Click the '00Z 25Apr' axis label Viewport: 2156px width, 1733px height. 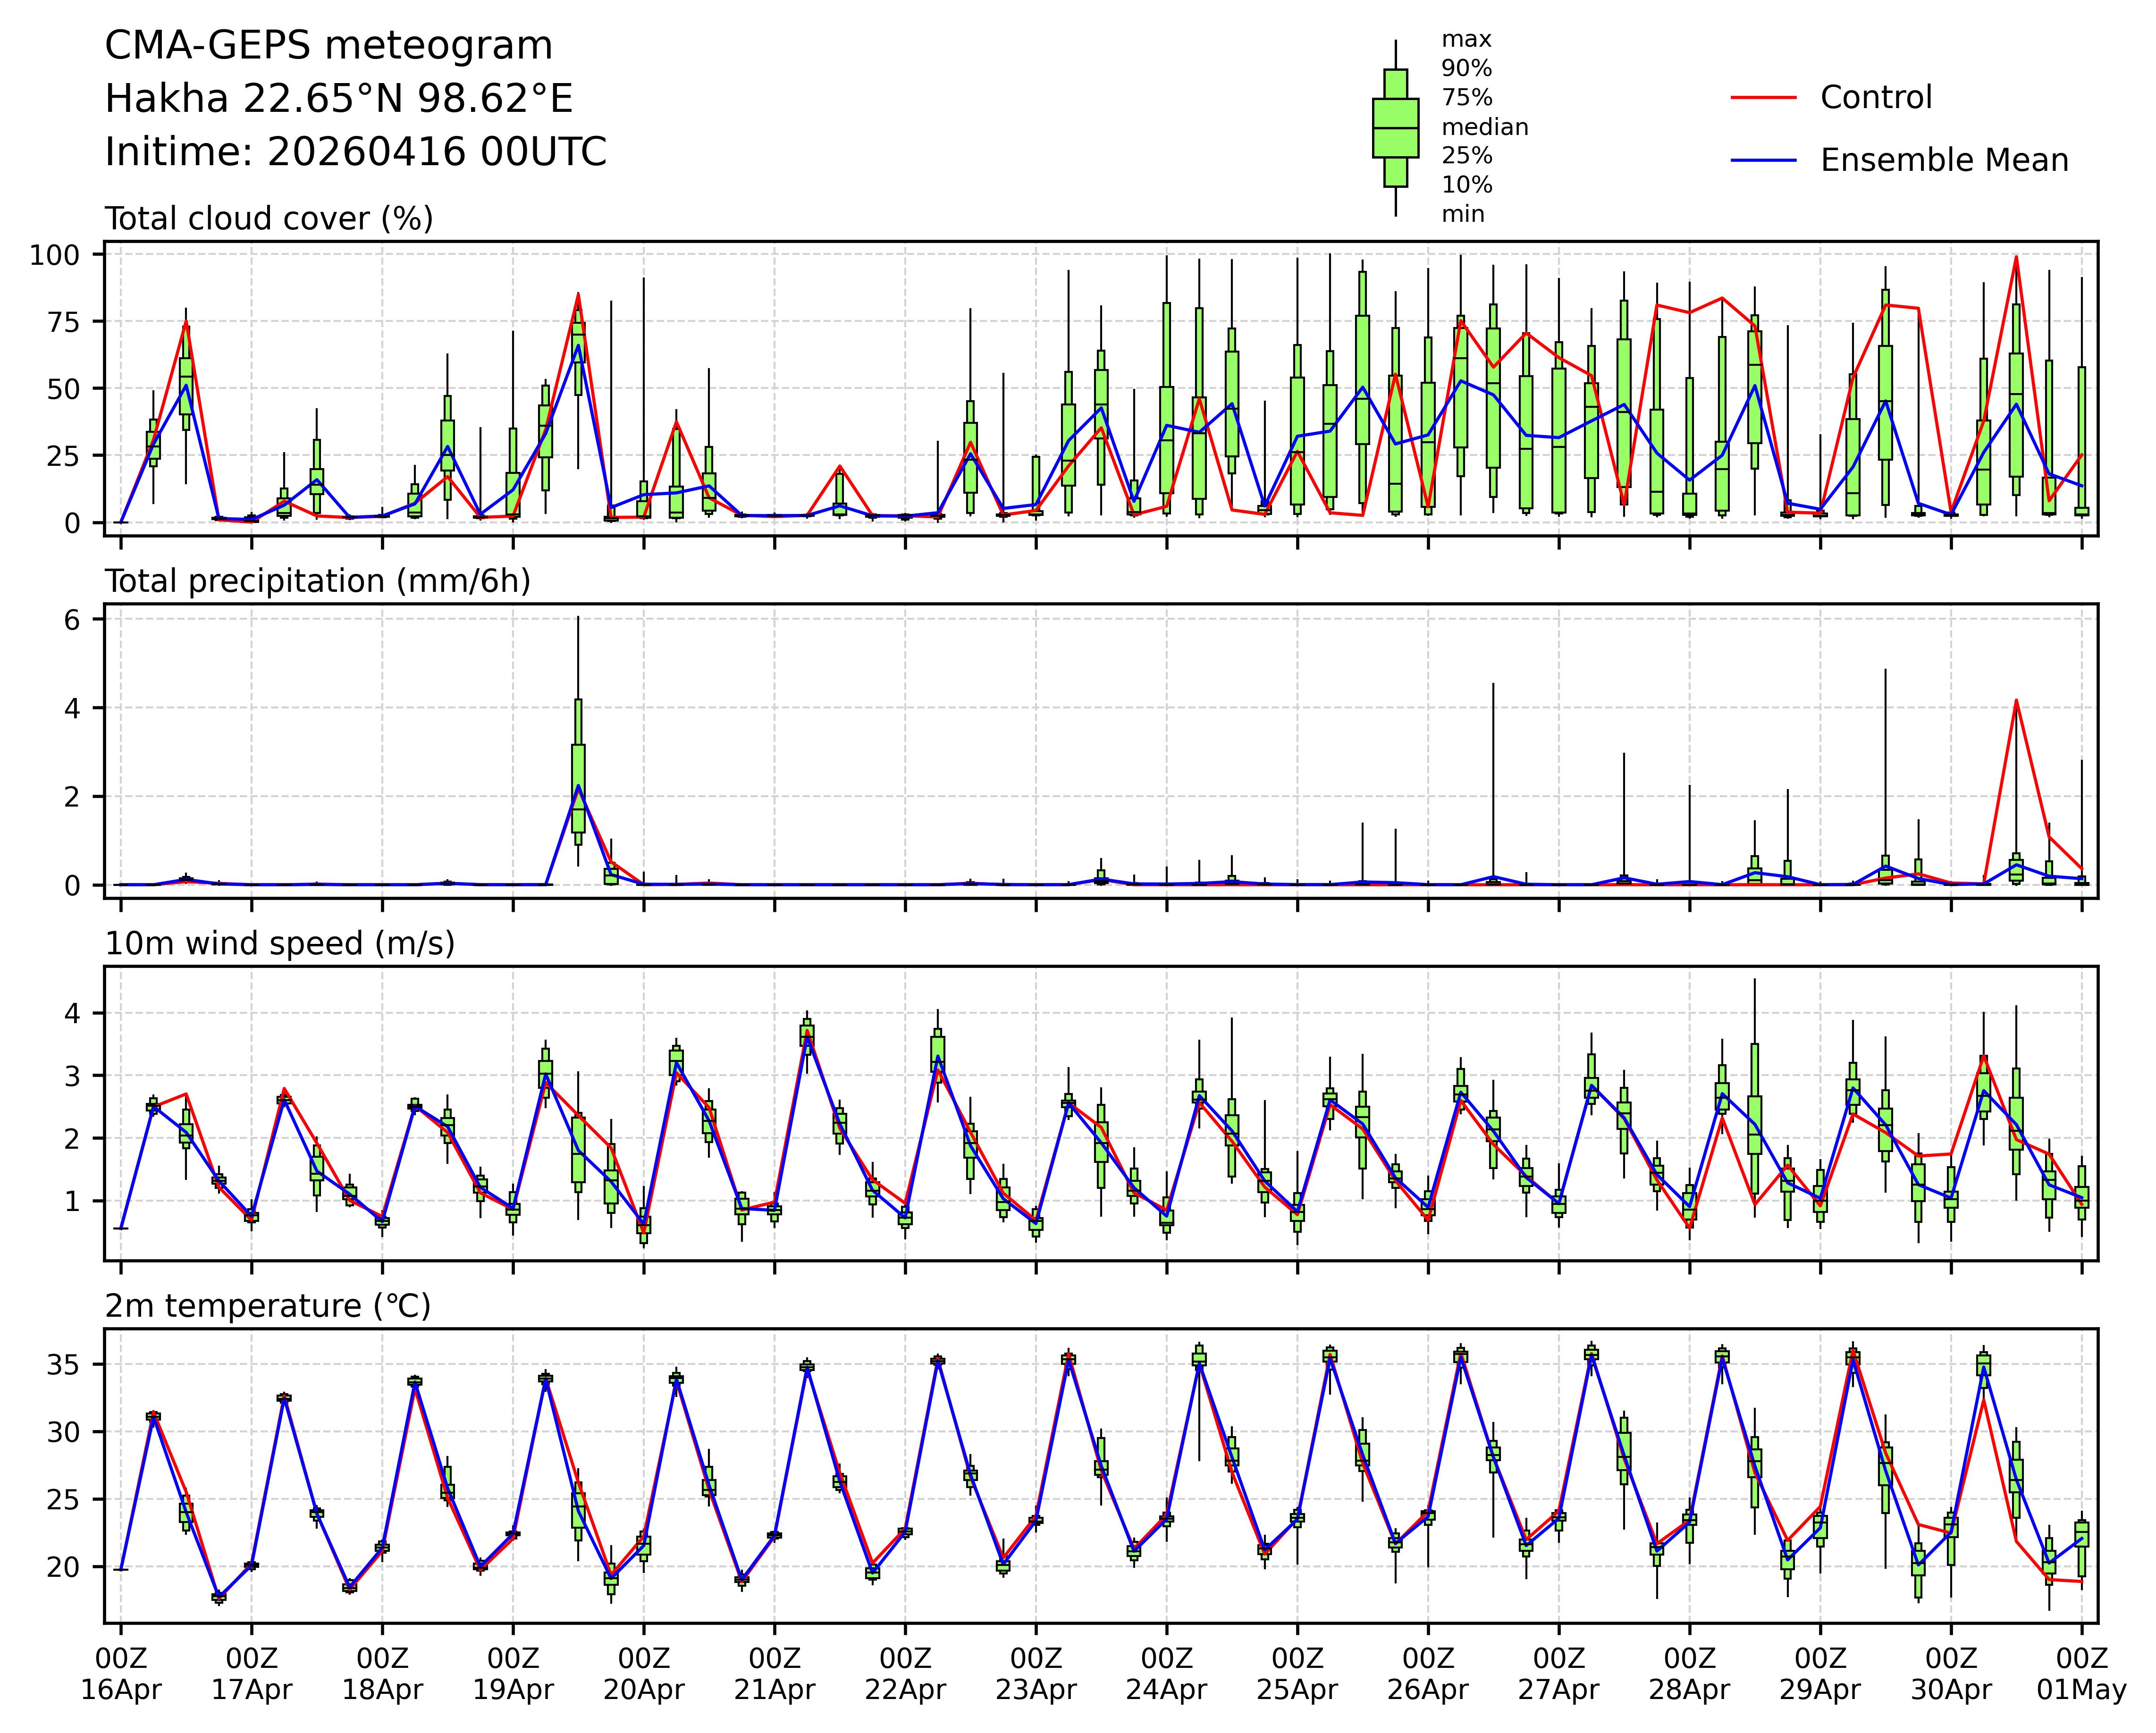pyautogui.click(x=1297, y=1675)
